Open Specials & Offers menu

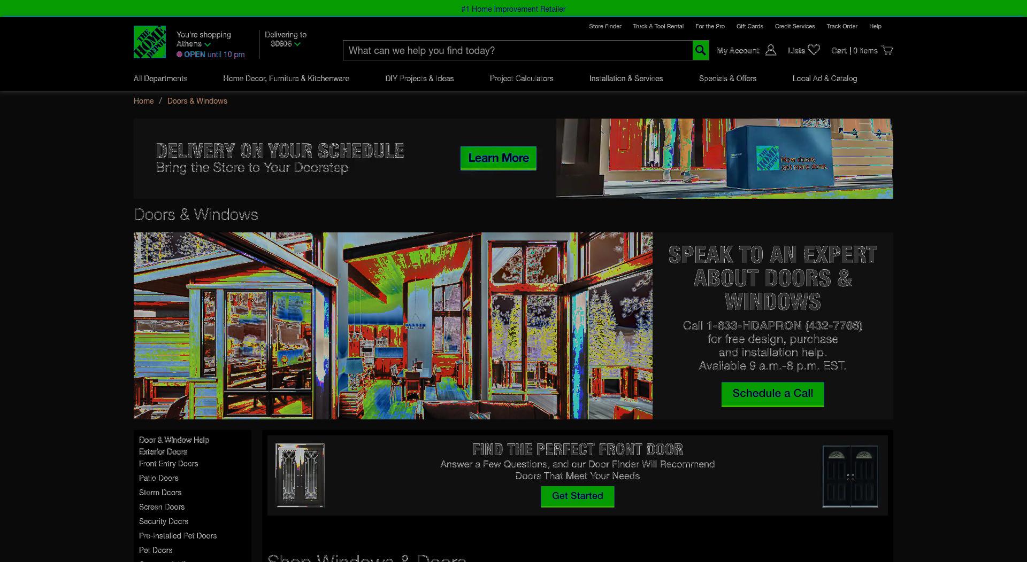coord(727,79)
